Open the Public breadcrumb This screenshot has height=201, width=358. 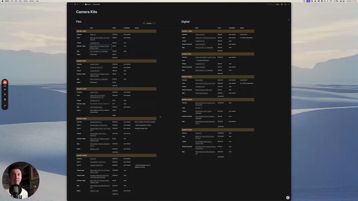tap(88, 4)
